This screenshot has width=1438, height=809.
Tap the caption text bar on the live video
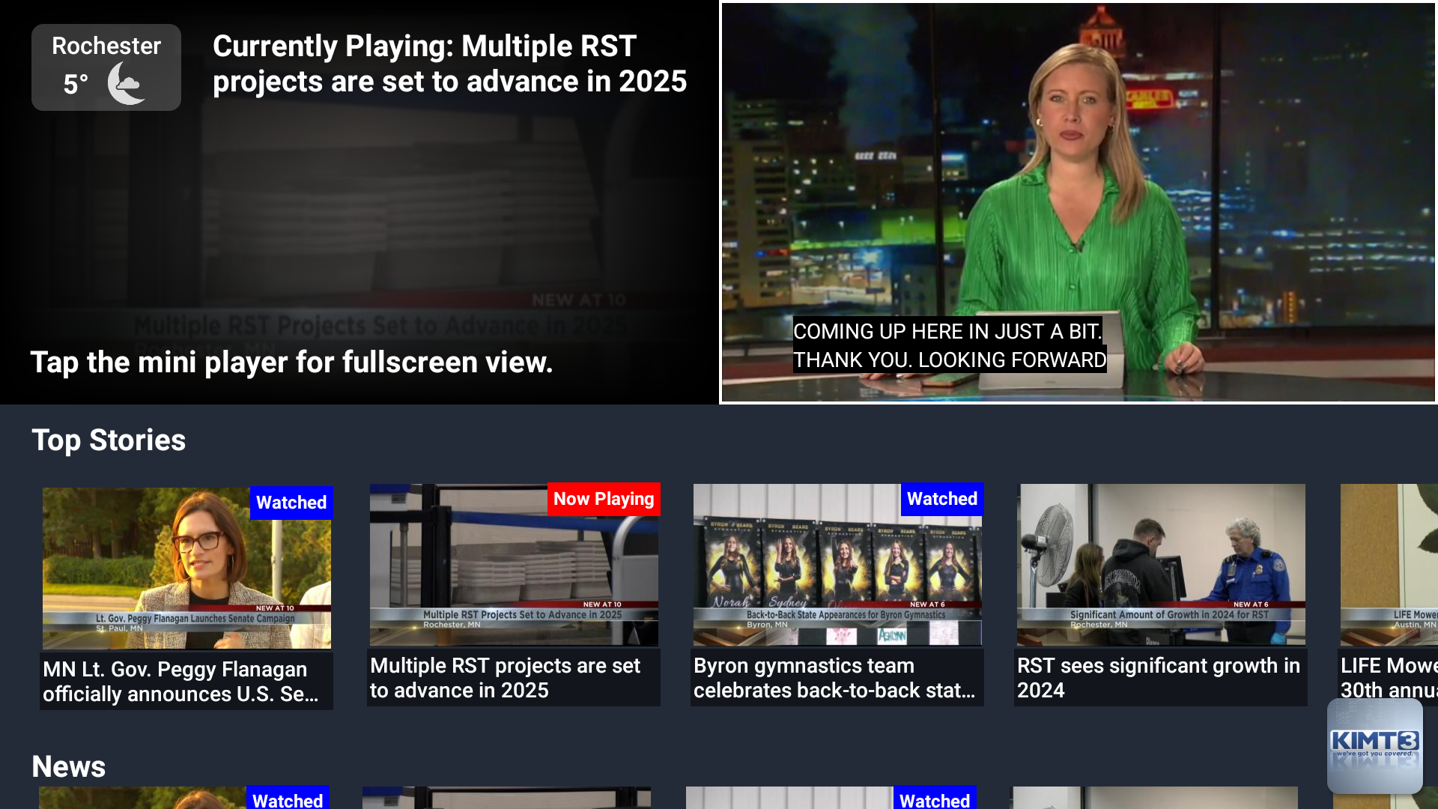tap(950, 346)
